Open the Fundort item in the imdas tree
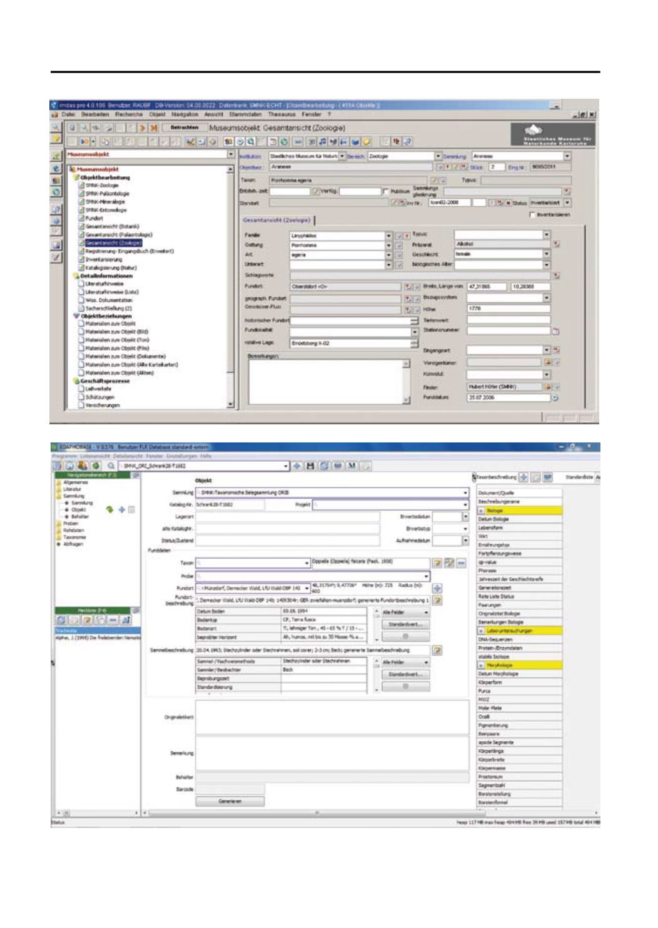The width and height of the screenshot is (658, 928). pyautogui.click(x=94, y=219)
